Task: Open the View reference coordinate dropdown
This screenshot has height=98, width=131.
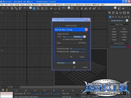Action: (69, 8)
